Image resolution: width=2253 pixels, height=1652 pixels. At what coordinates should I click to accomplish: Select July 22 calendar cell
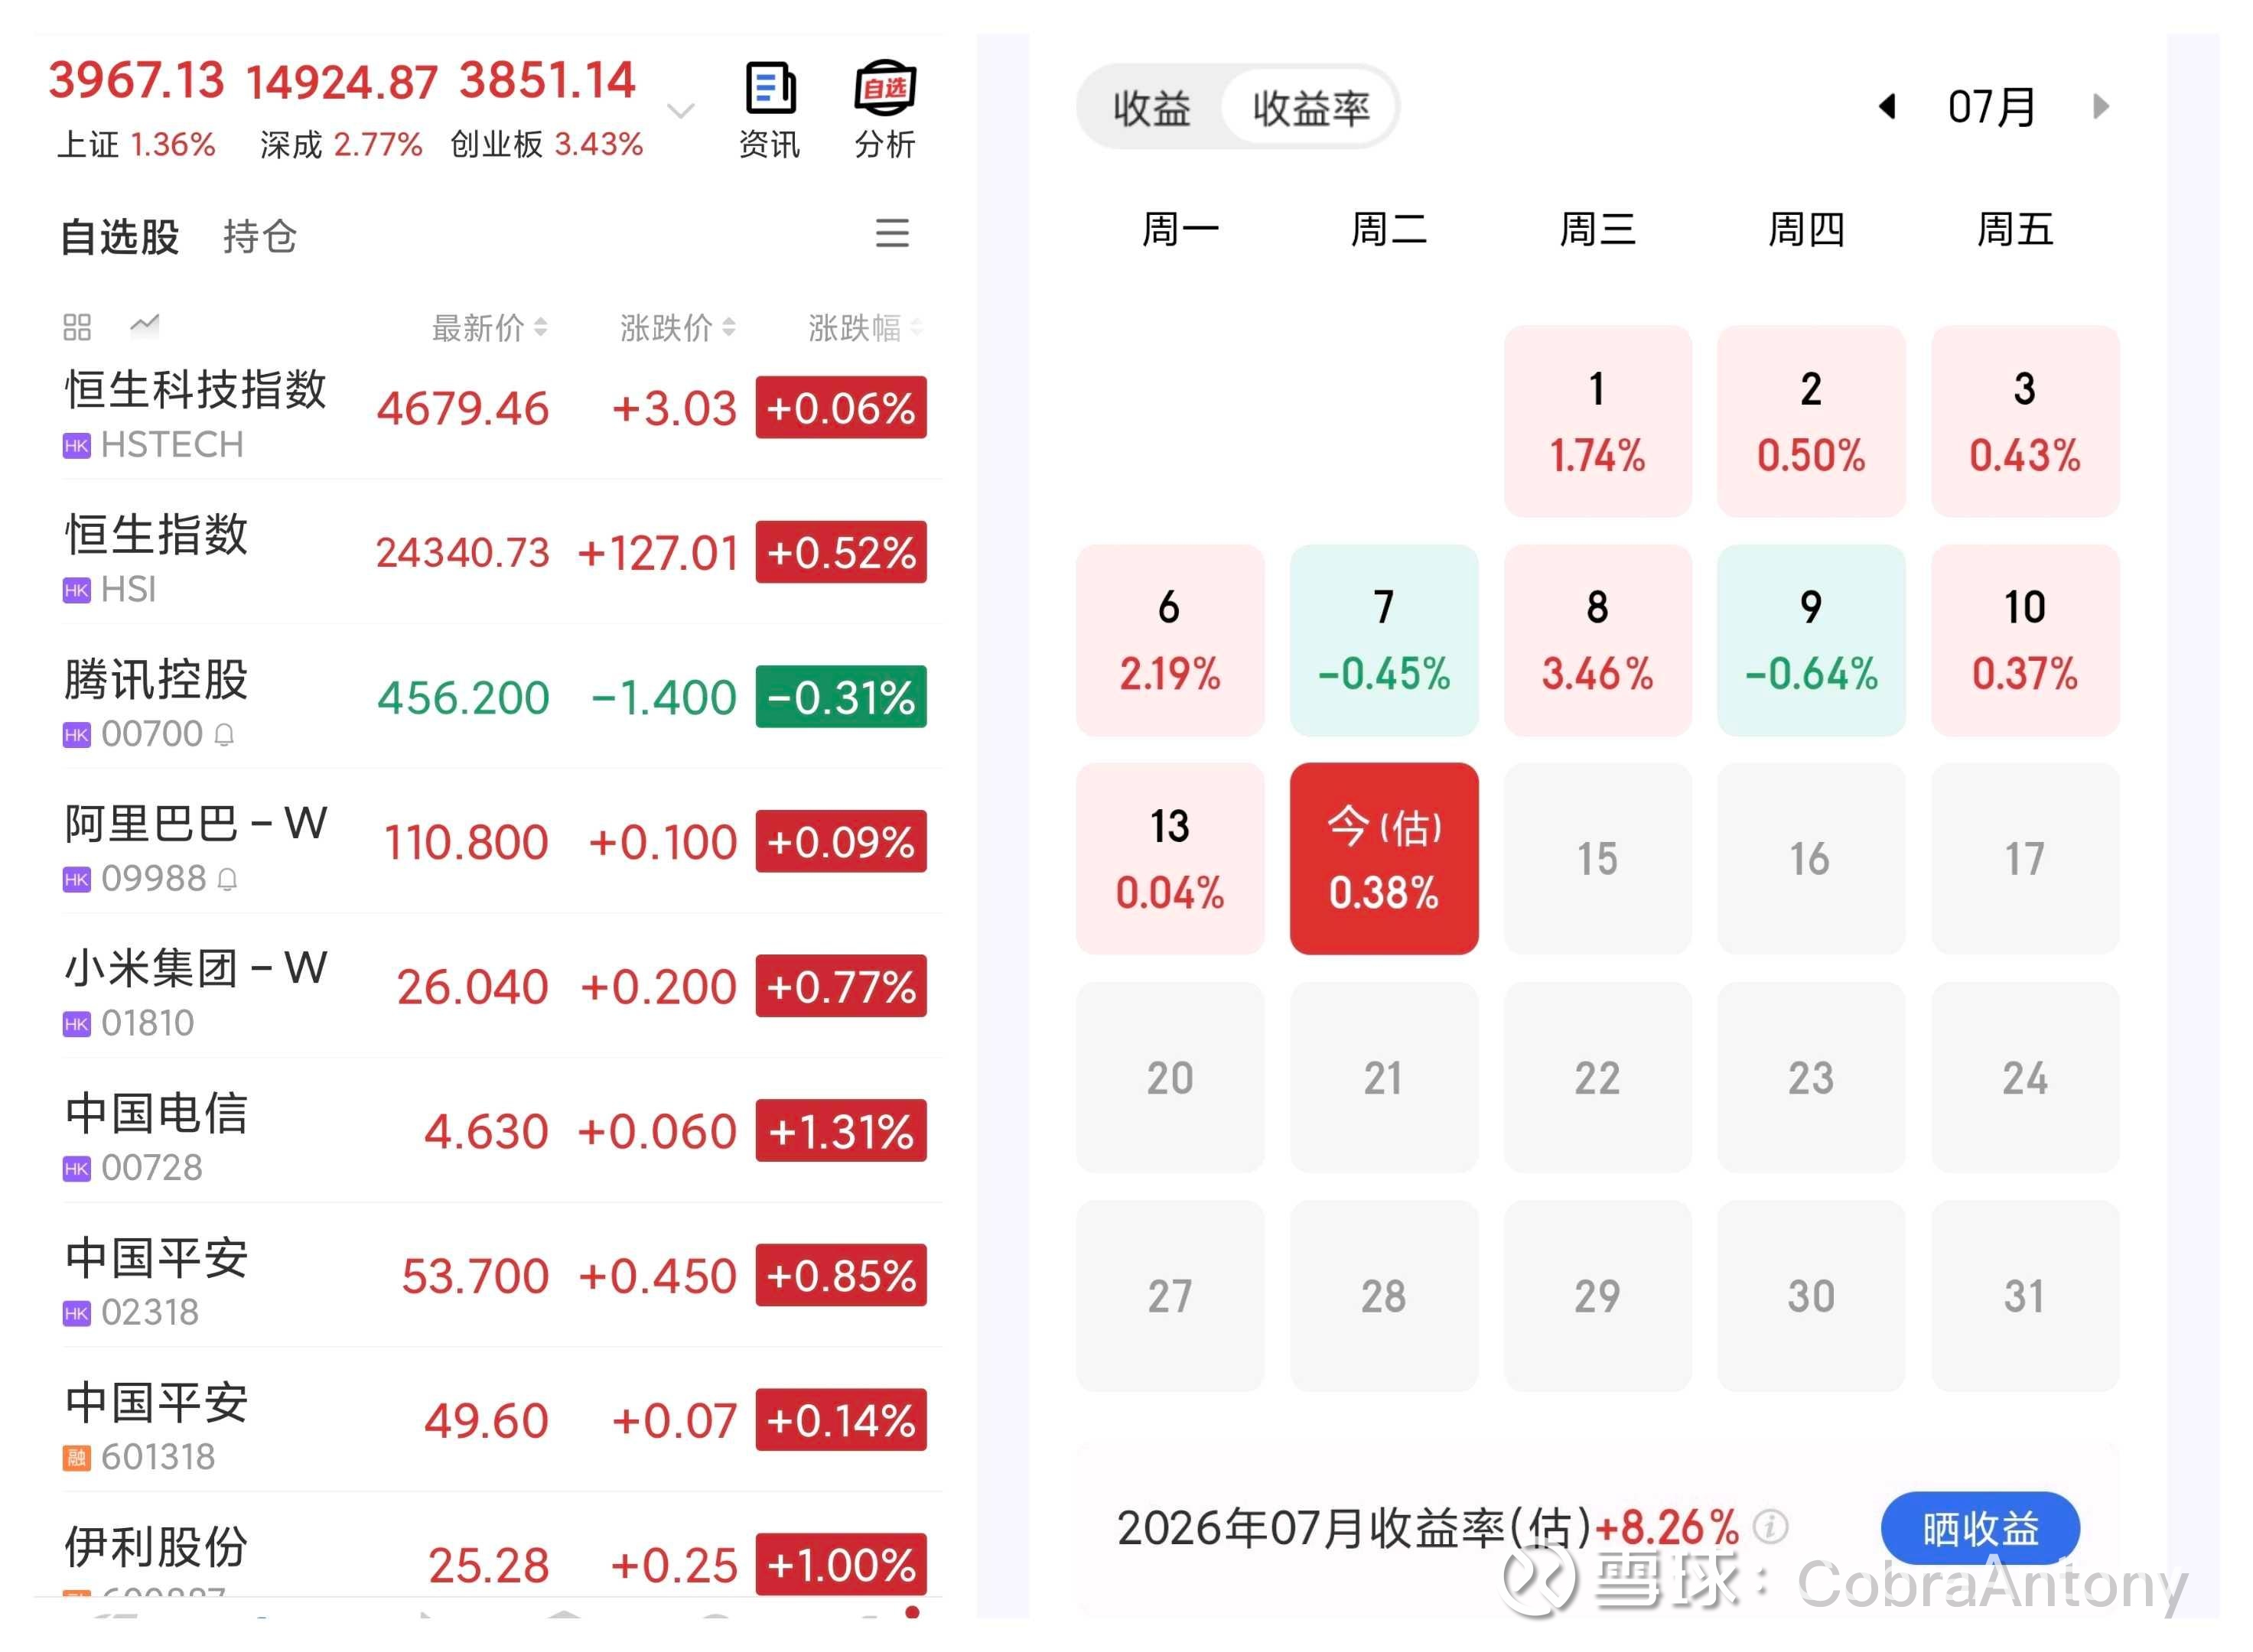pos(1597,1077)
